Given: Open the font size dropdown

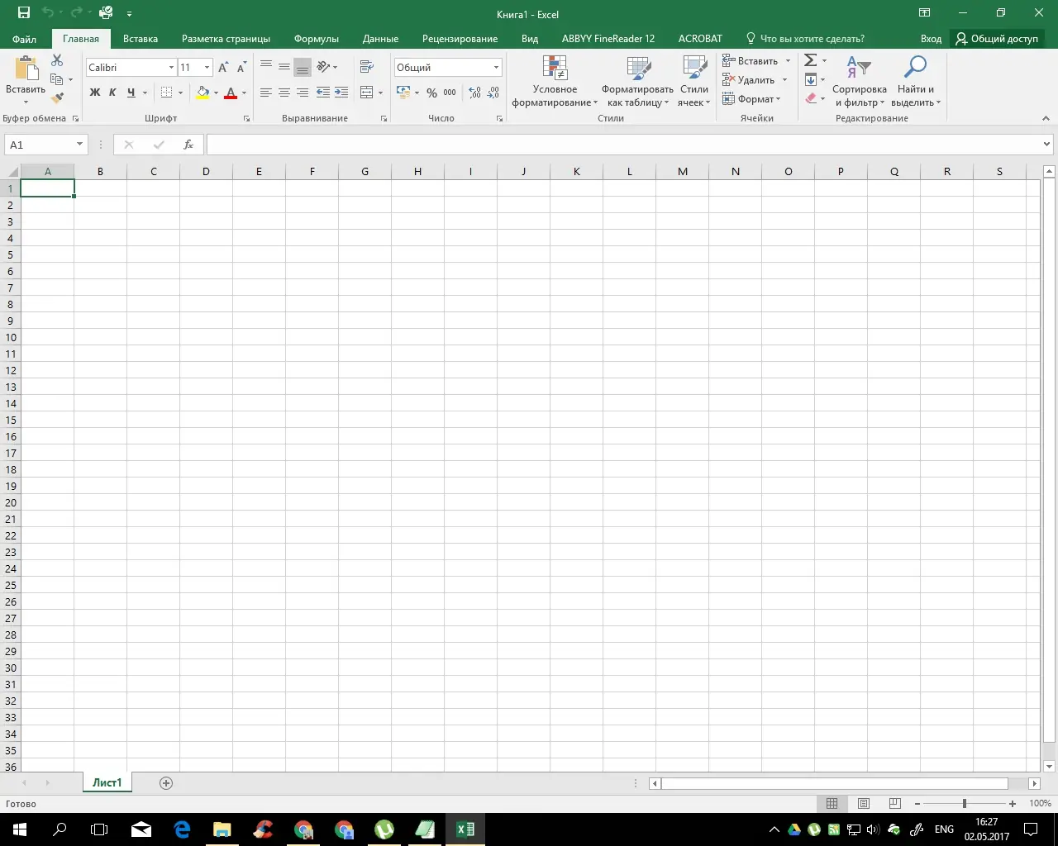Looking at the screenshot, I should 207,68.
